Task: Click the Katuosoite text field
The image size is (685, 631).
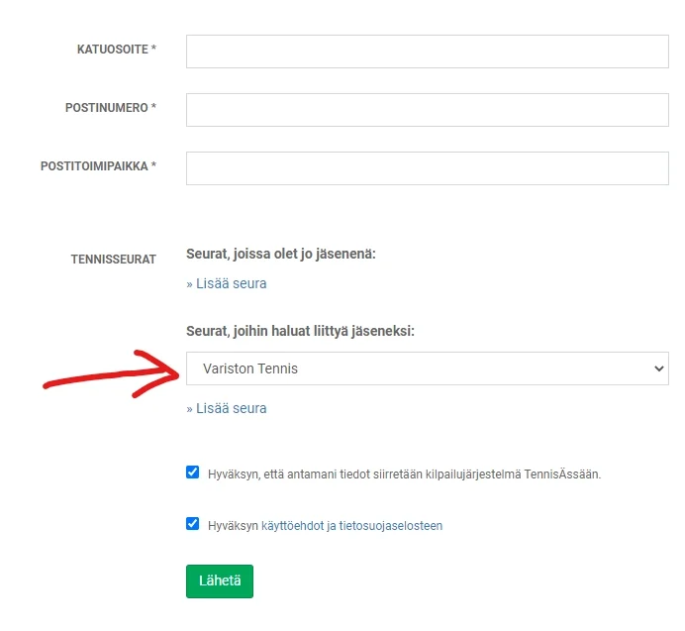Action: [x=427, y=52]
